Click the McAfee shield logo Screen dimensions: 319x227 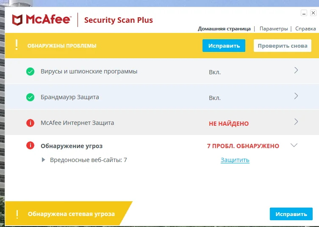17,20
